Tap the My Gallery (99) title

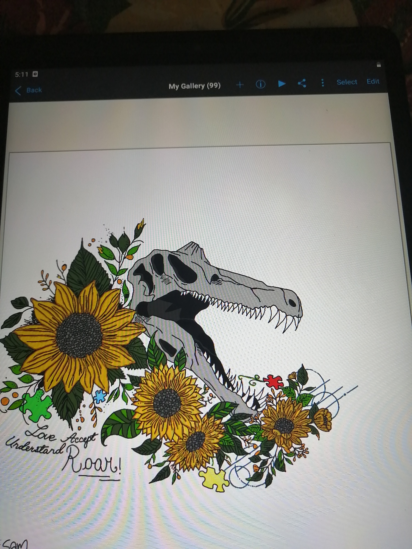[x=194, y=86]
